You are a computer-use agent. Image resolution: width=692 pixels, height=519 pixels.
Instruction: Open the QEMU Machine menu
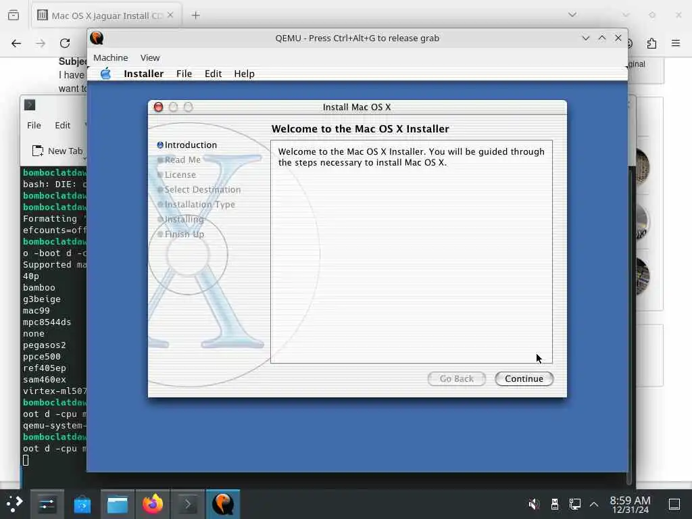(x=110, y=58)
